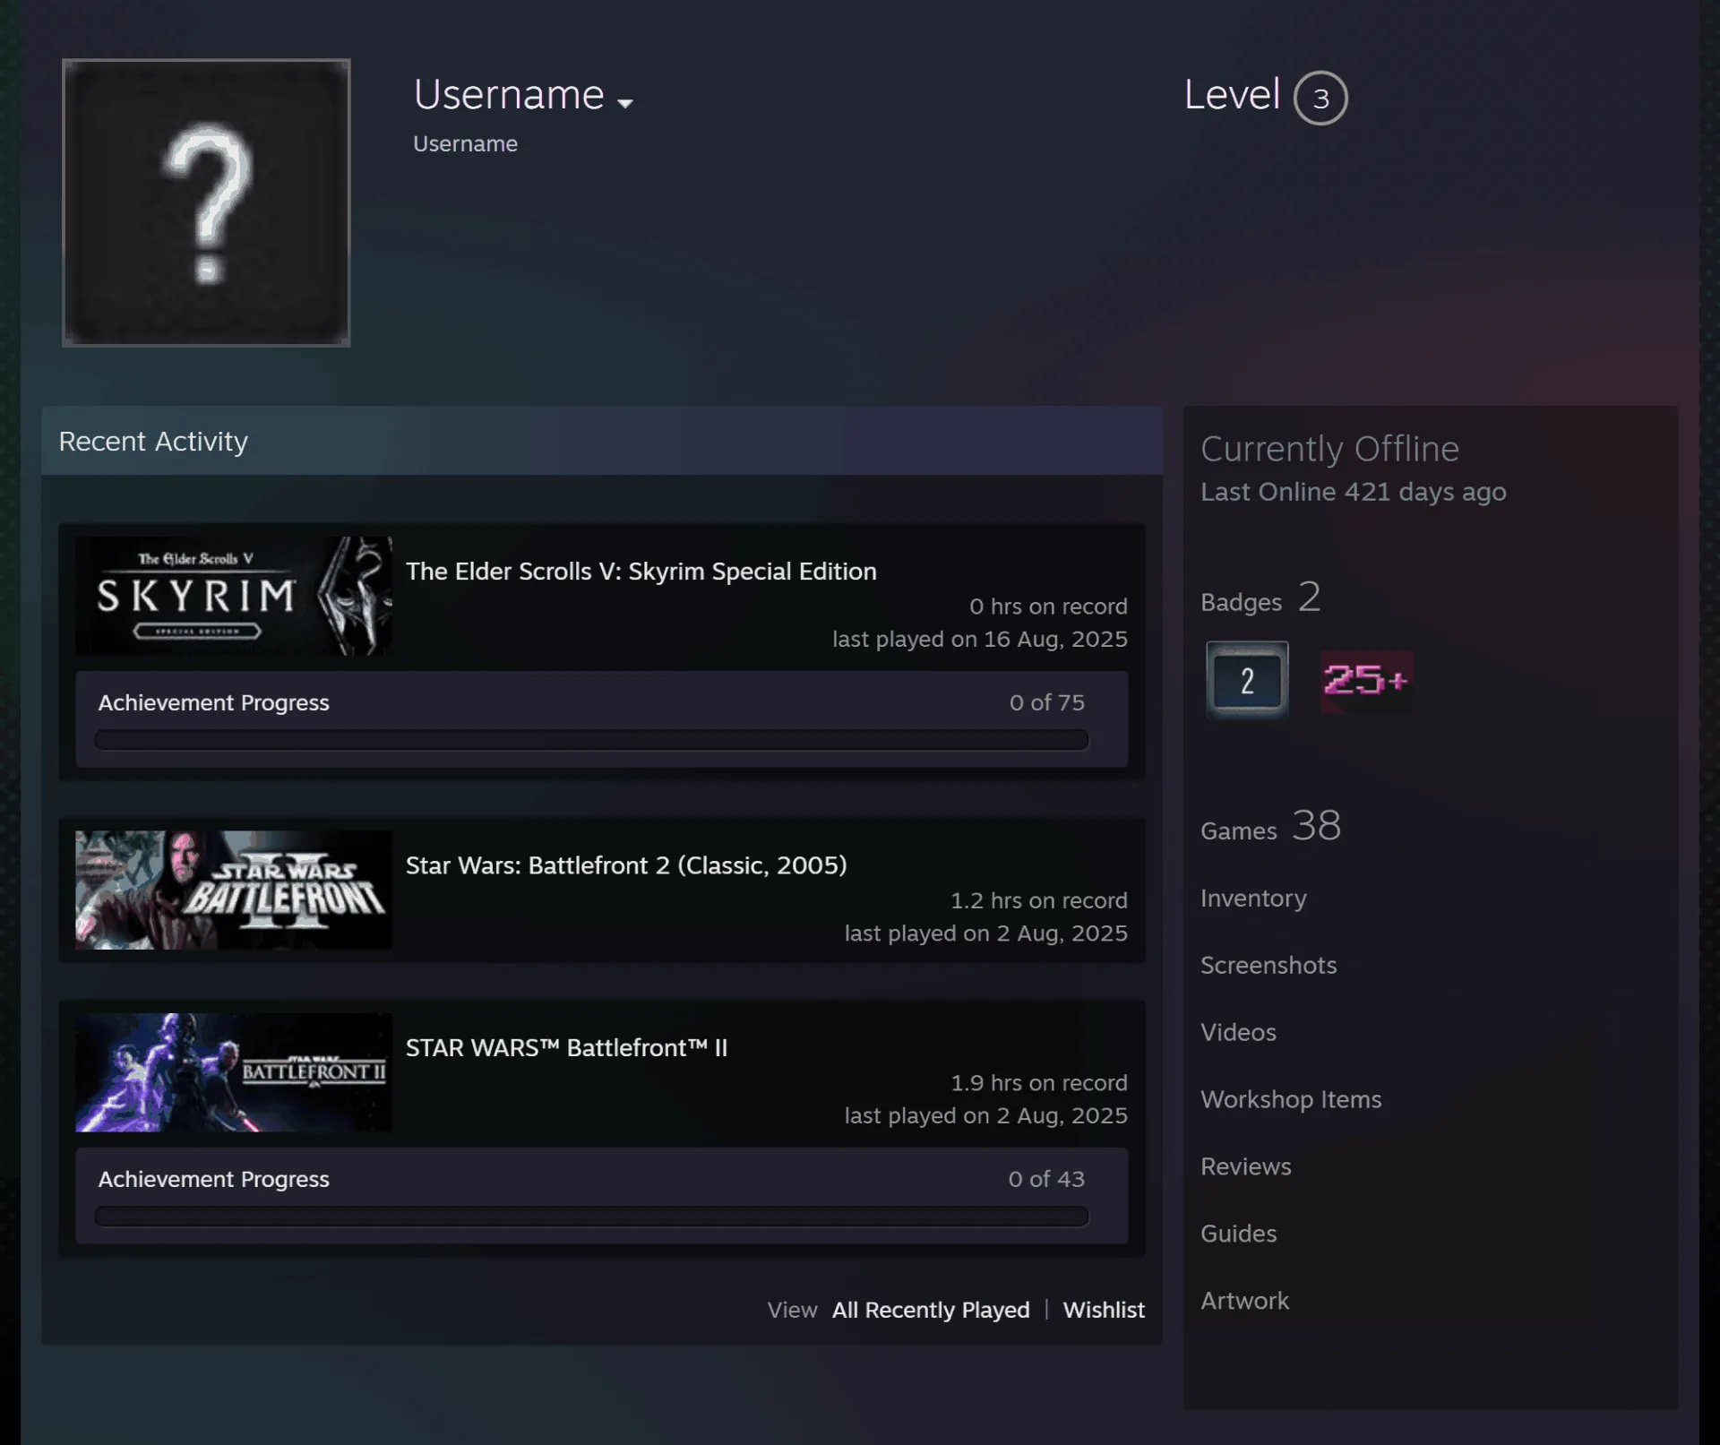Click the small Username subtitle text
This screenshot has height=1445, width=1720.
(x=465, y=144)
